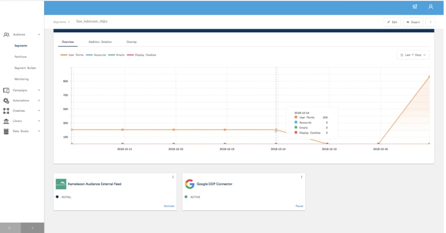Click the Data Studio database icon
The width and height of the screenshot is (446, 233).
pyautogui.click(x=6, y=131)
